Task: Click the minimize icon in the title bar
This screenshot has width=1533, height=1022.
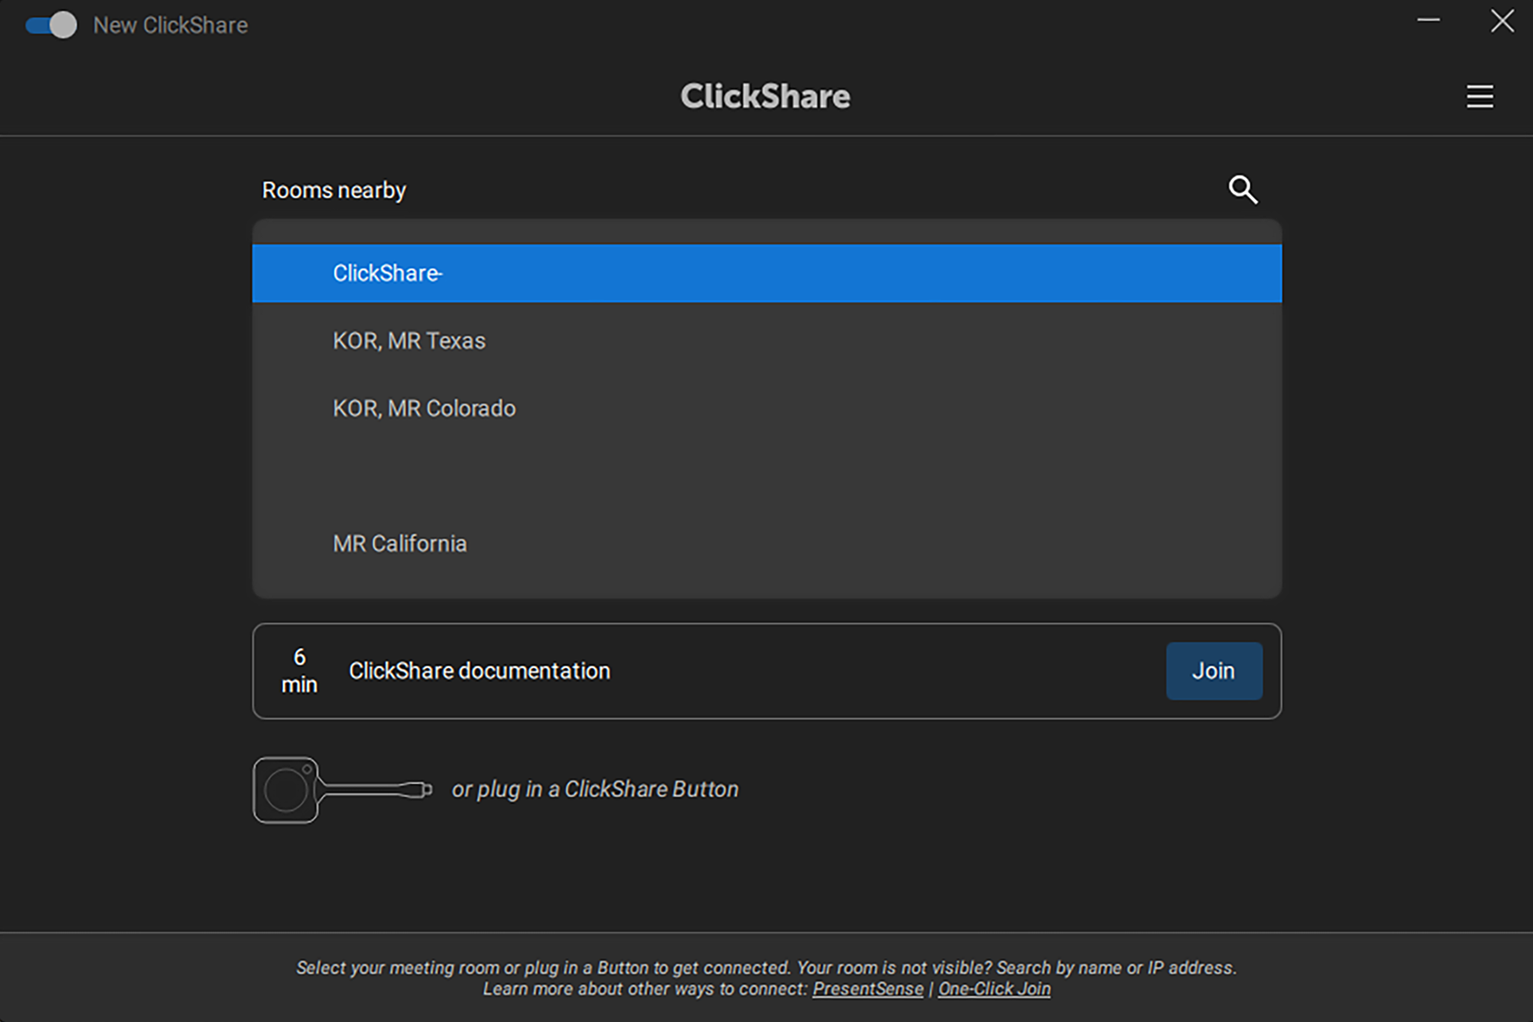Action: coord(1427,21)
